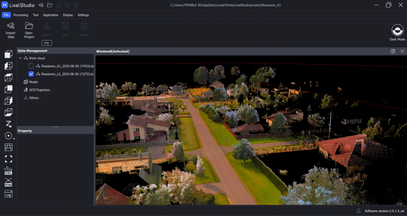Open the Log panel icon

click(8, 194)
